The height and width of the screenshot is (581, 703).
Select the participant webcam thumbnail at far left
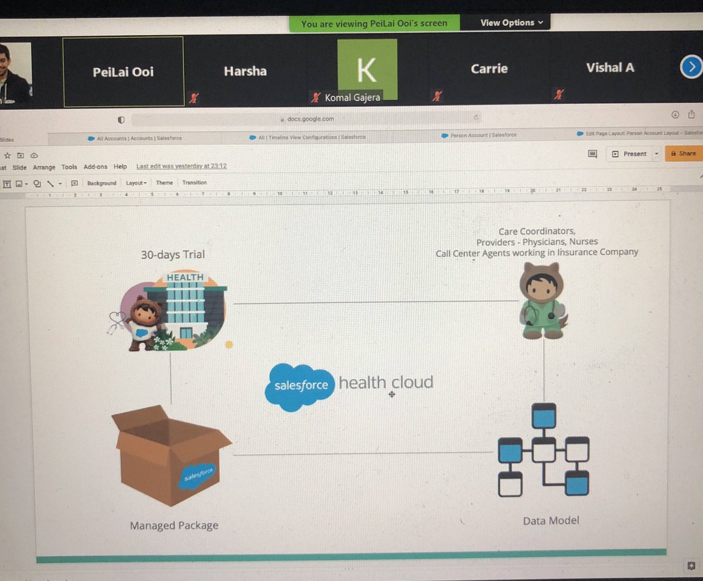pos(15,74)
